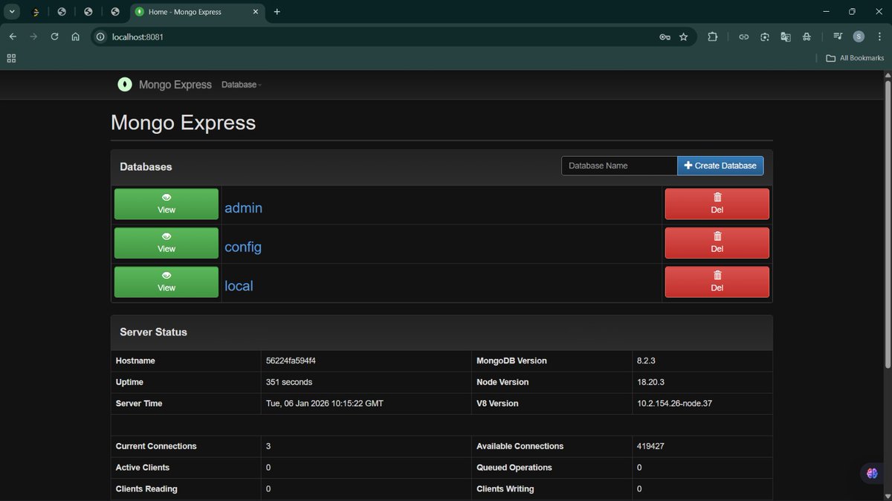Open the admin database link
The height and width of the screenshot is (501, 892).
[244, 208]
